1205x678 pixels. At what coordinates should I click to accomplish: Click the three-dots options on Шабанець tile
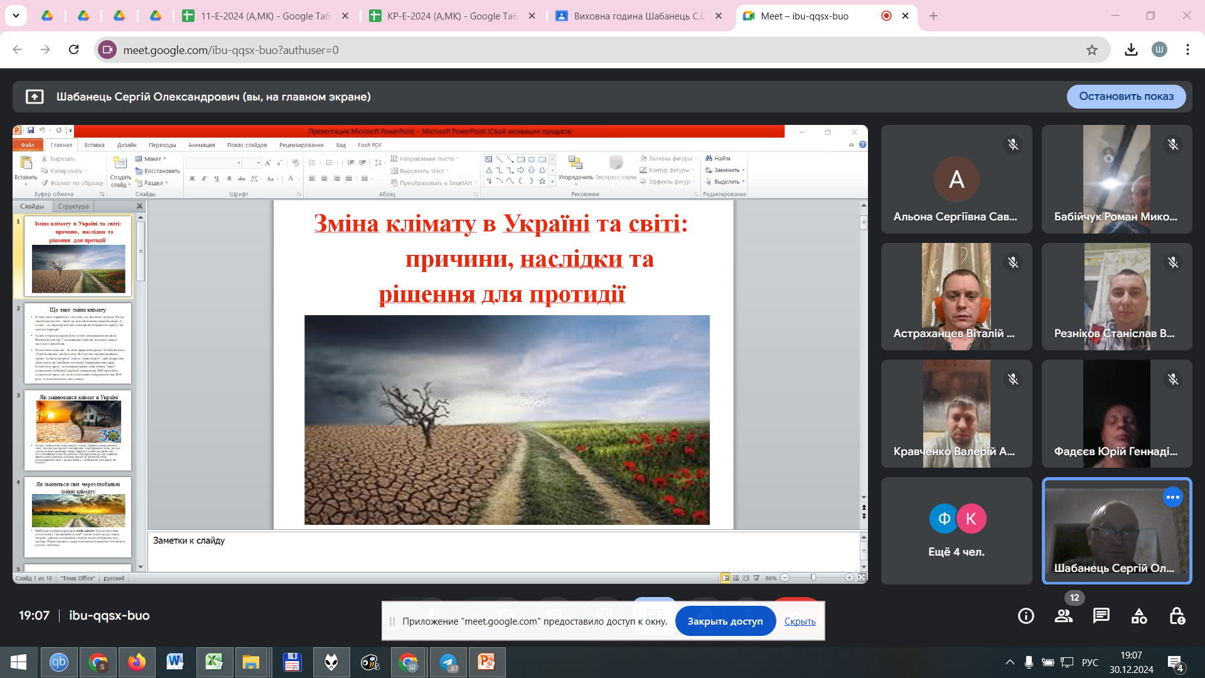click(x=1172, y=497)
